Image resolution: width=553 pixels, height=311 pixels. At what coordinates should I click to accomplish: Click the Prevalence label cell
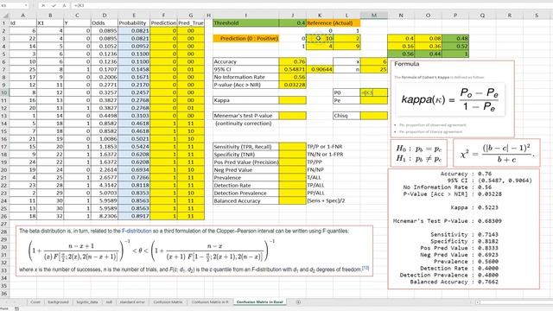tap(245, 177)
